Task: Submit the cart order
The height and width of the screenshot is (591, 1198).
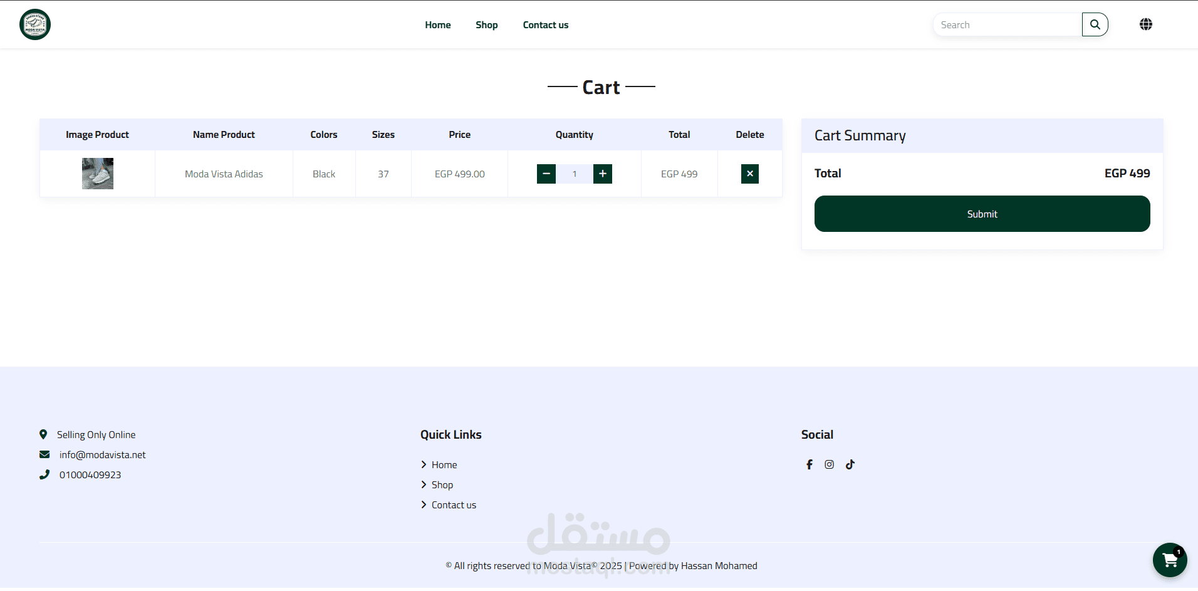Action: 982,214
